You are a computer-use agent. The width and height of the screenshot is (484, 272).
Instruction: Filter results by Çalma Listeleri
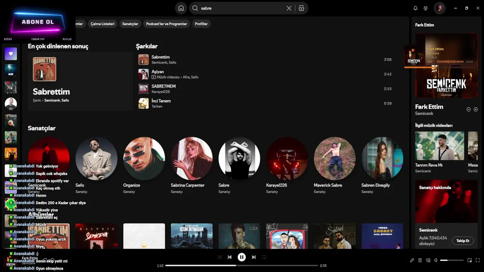(x=102, y=24)
